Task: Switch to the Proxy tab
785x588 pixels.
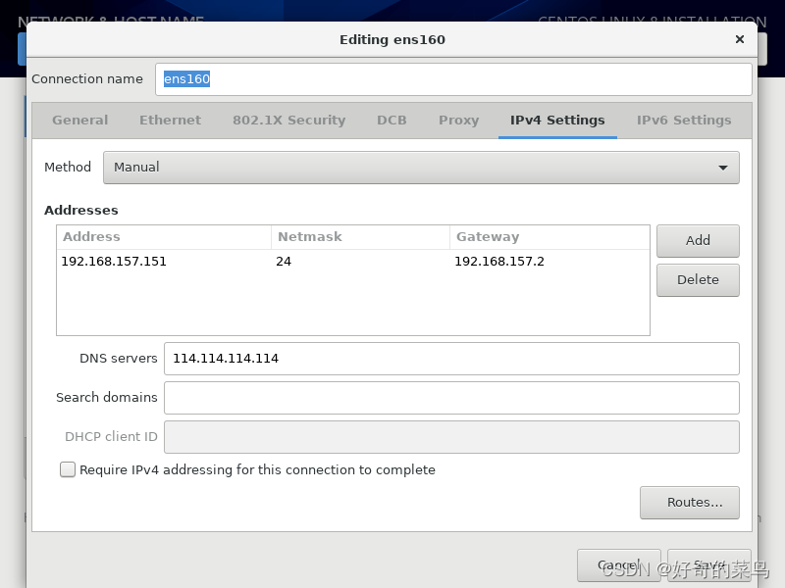Action: point(458,120)
